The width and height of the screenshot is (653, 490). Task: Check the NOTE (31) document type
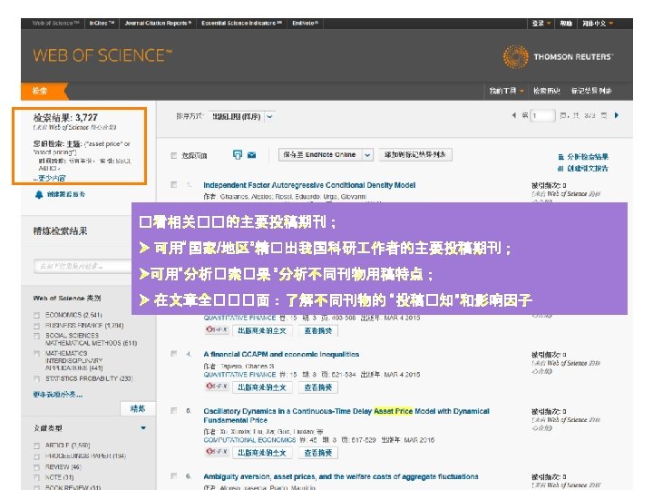click(x=36, y=478)
